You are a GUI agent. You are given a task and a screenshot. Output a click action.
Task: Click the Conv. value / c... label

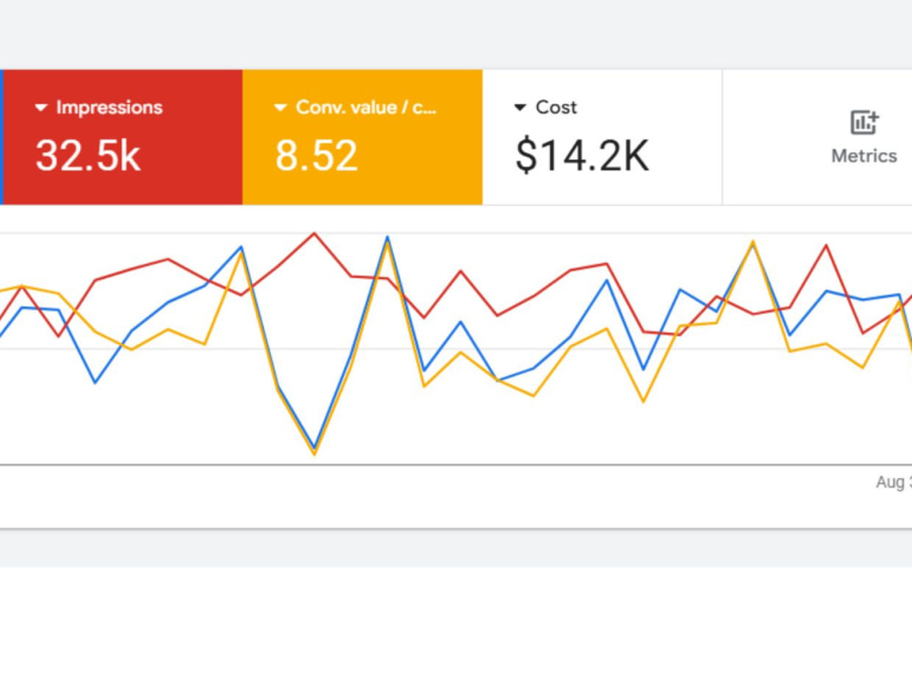366,108
